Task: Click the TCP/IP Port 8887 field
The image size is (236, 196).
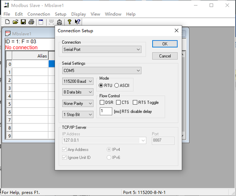Action: point(163,140)
